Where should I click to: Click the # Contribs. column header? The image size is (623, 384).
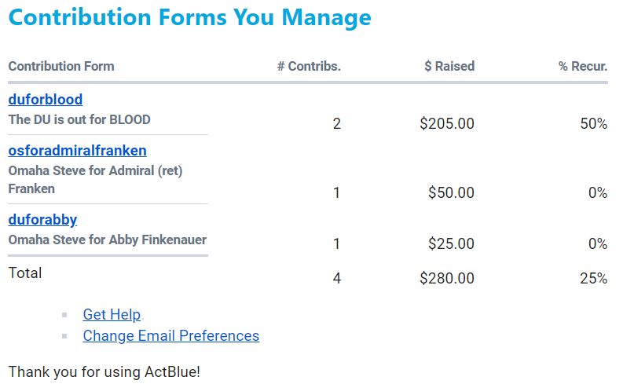coord(309,67)
